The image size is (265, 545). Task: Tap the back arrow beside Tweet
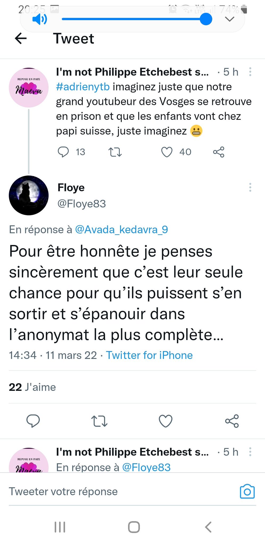tap(21, 39)
